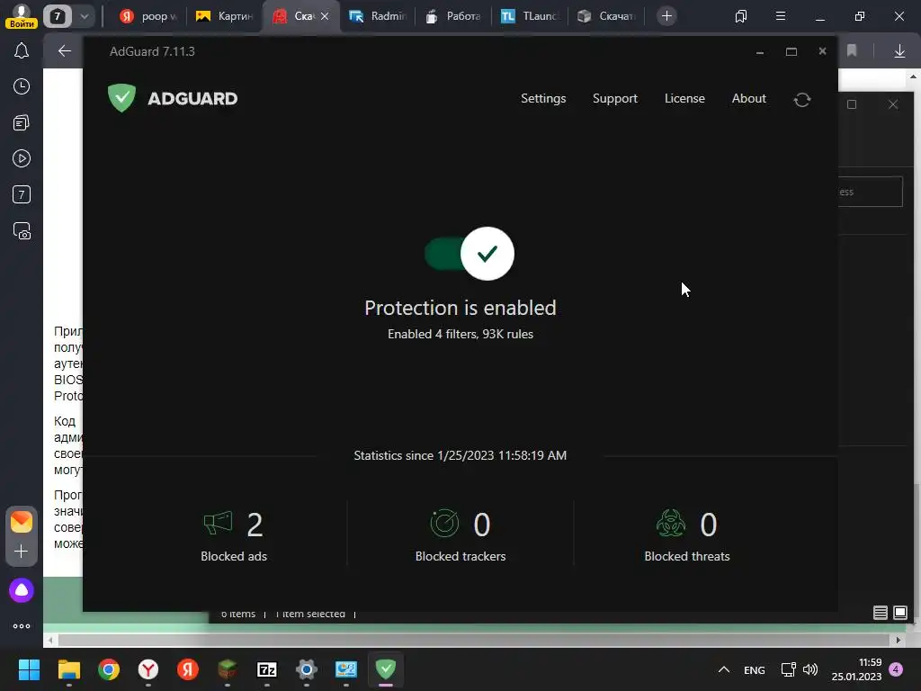Click the AdGuard shield logo
The image size is (921, 691).
[122, 97]
